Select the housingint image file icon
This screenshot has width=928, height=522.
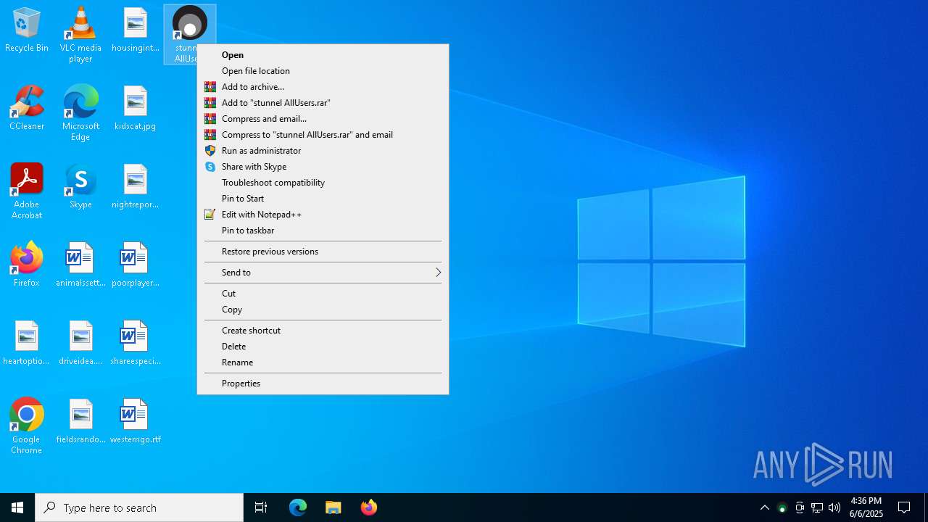click(x=136, y=30)
